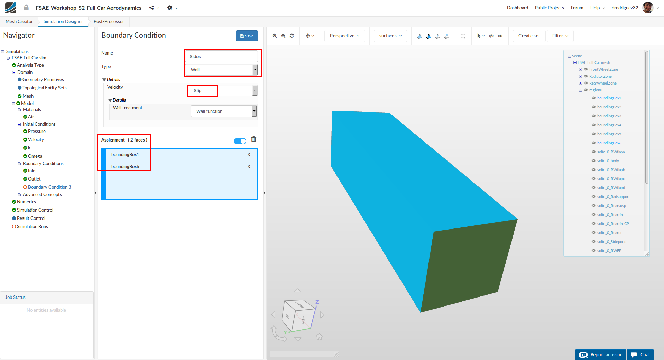Toggle visibility of RadiatorZone
Image resolution: width=664 pixels, height=360 pixels.
[586, 76]
